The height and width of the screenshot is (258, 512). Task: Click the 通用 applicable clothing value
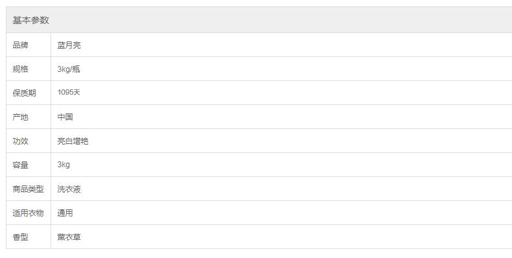click(65, 213)
